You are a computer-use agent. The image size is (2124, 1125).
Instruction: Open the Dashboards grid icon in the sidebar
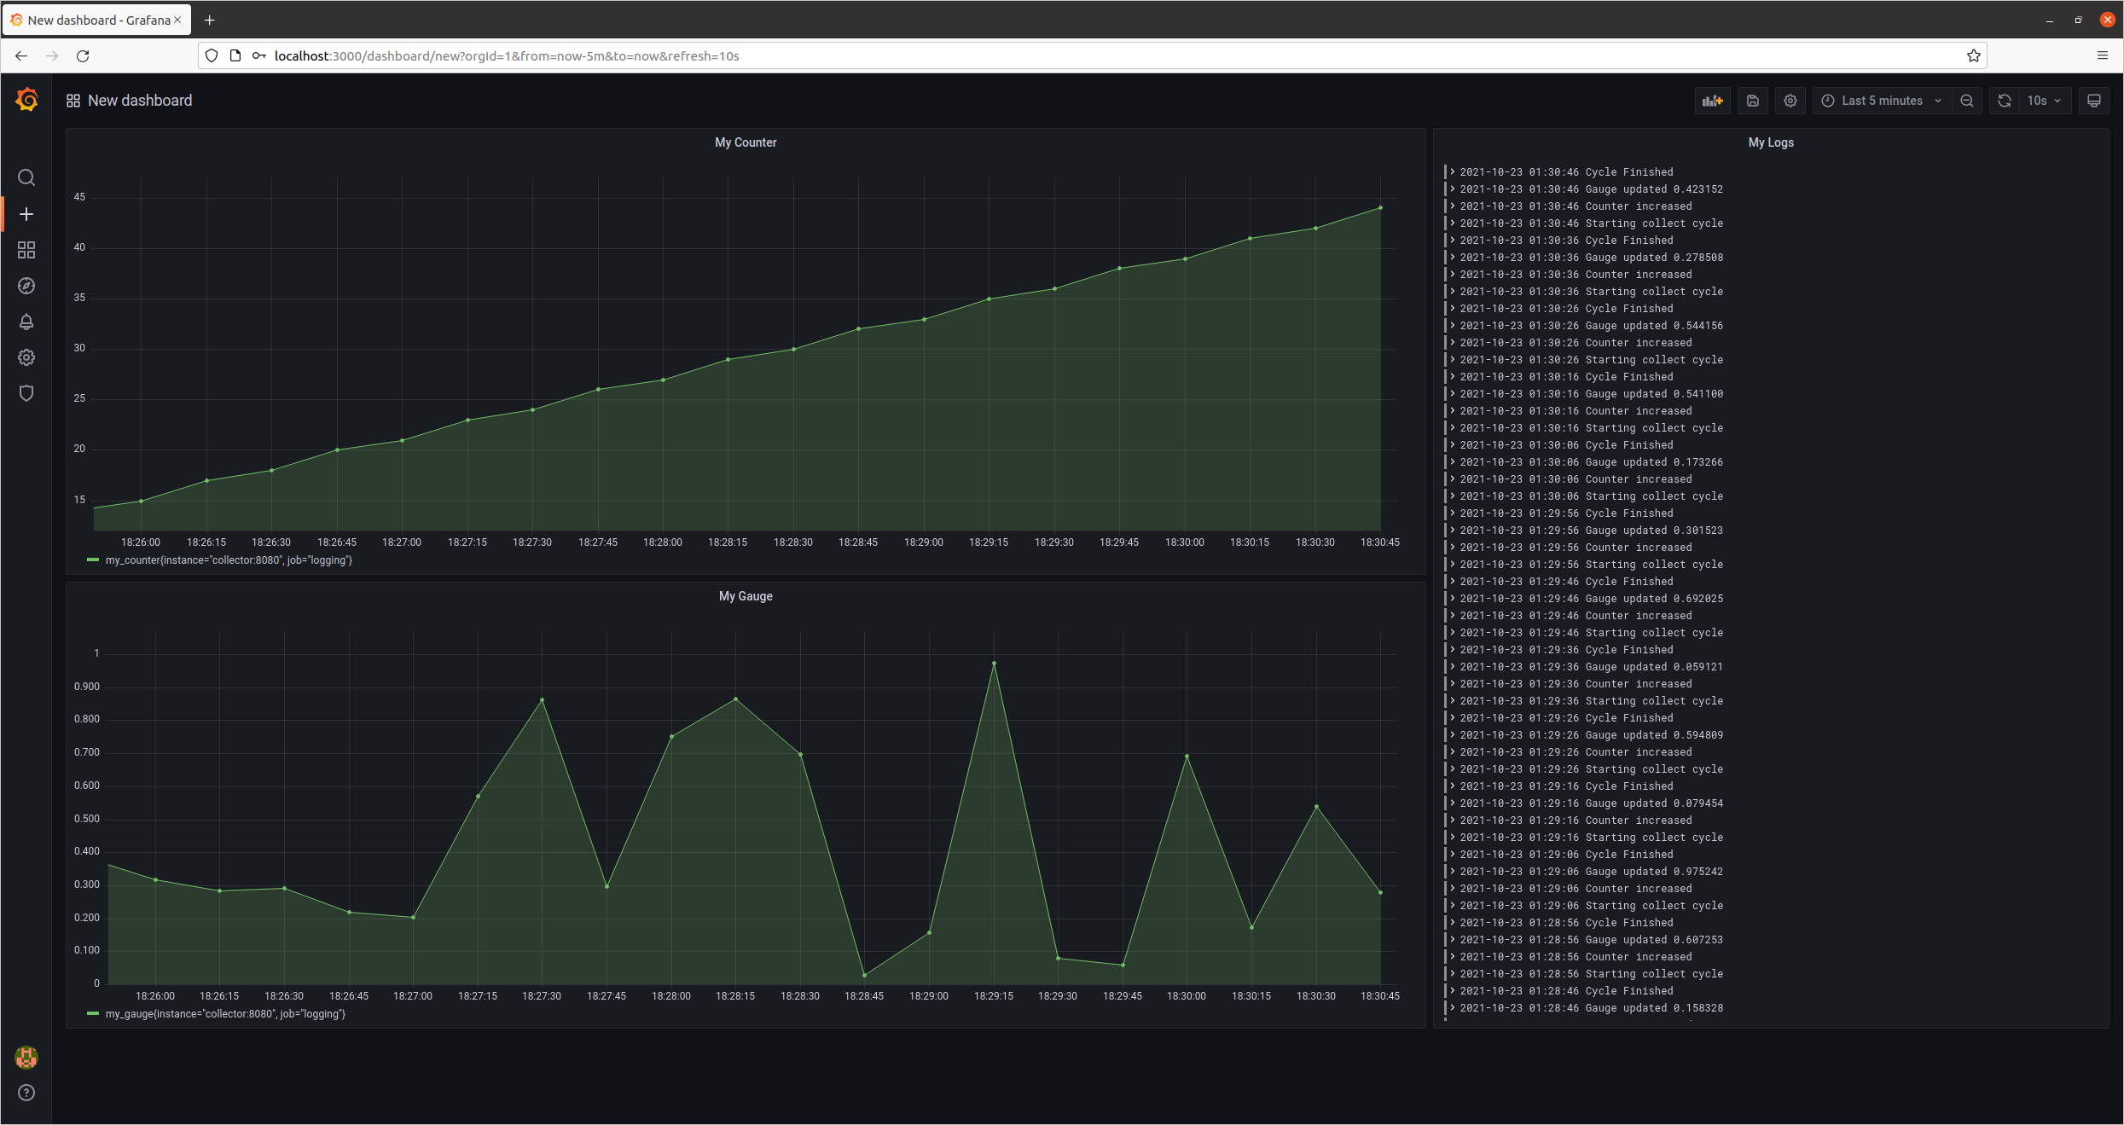point(26,250)
